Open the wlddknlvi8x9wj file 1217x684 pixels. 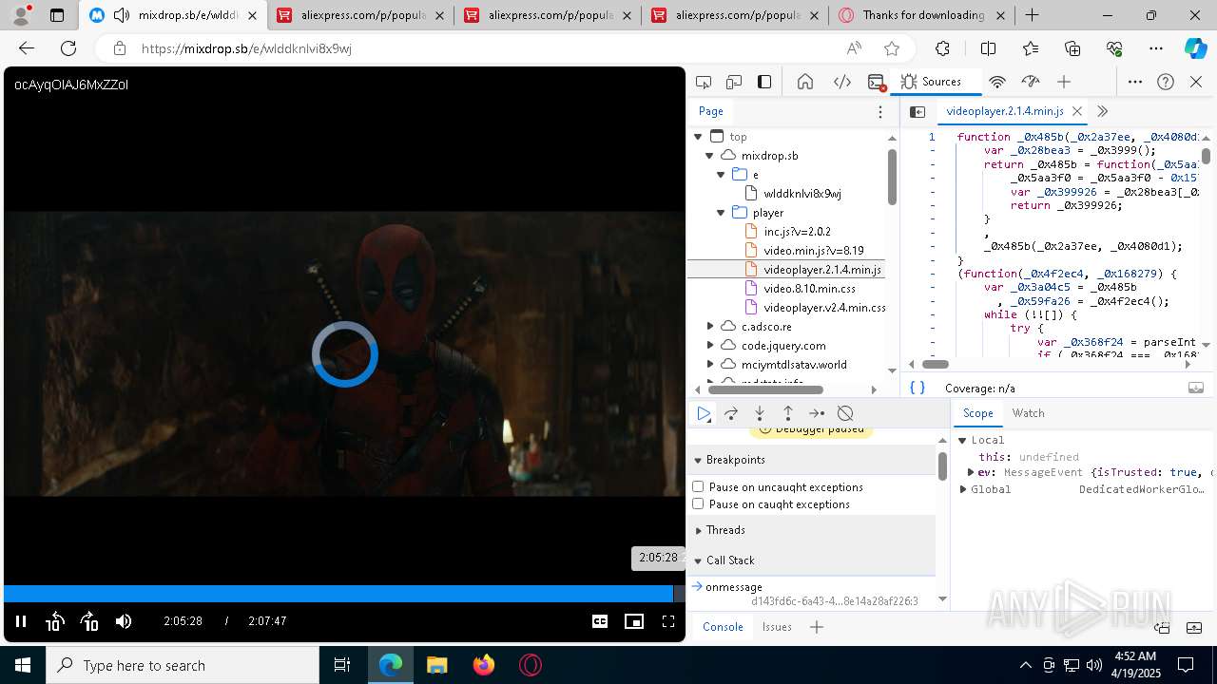(x=802, y=194)
